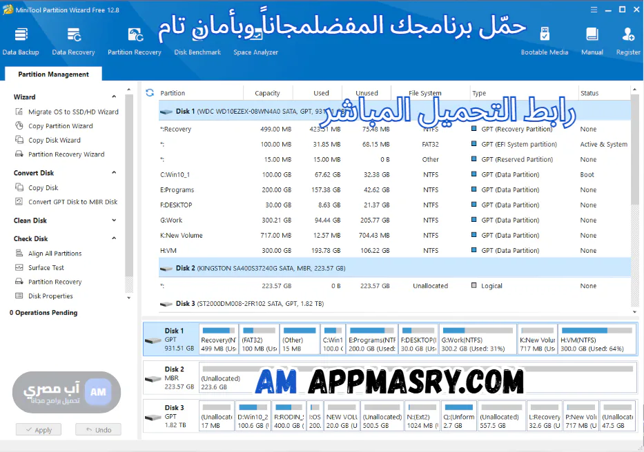Select L:Recovery block in Disk 3 map
This screenshot has height=452, width=644.
pos(544,416)
